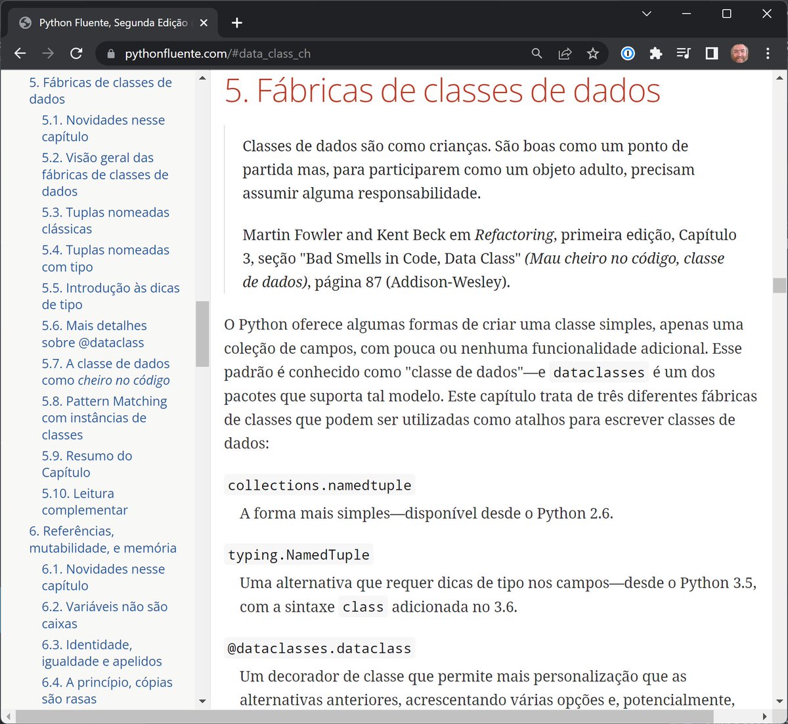Click inside the address bar
The image size is (788, 724).
[263, 53]
